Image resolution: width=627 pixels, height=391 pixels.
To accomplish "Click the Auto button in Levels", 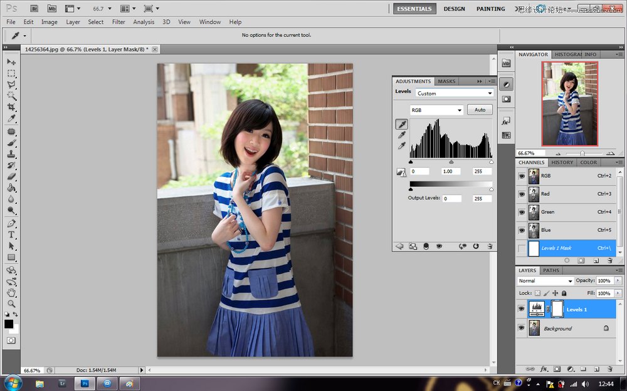I will pos(479,109).
